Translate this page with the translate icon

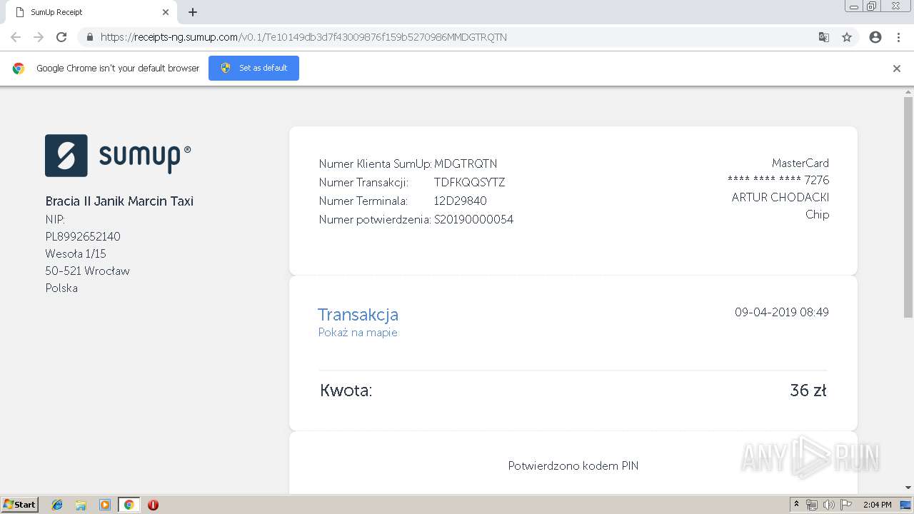(824, 37)
